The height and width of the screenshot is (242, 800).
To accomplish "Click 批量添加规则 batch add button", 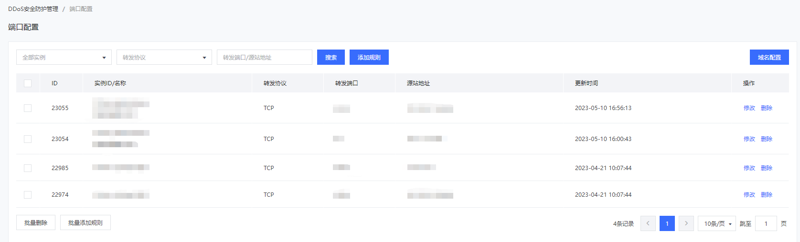I will (85, 222).
